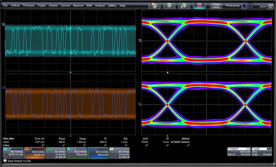Click the SDA Jitter measurement label

click(9, 138)
